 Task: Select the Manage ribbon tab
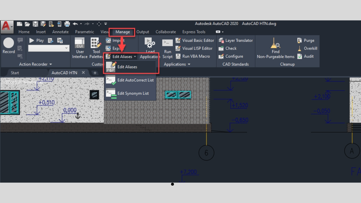point(123,32)
